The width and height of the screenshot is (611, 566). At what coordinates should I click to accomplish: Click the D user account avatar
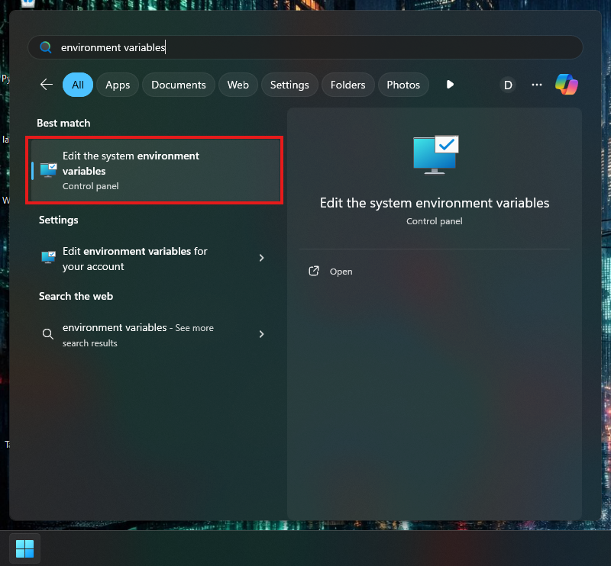click(508, 85)
